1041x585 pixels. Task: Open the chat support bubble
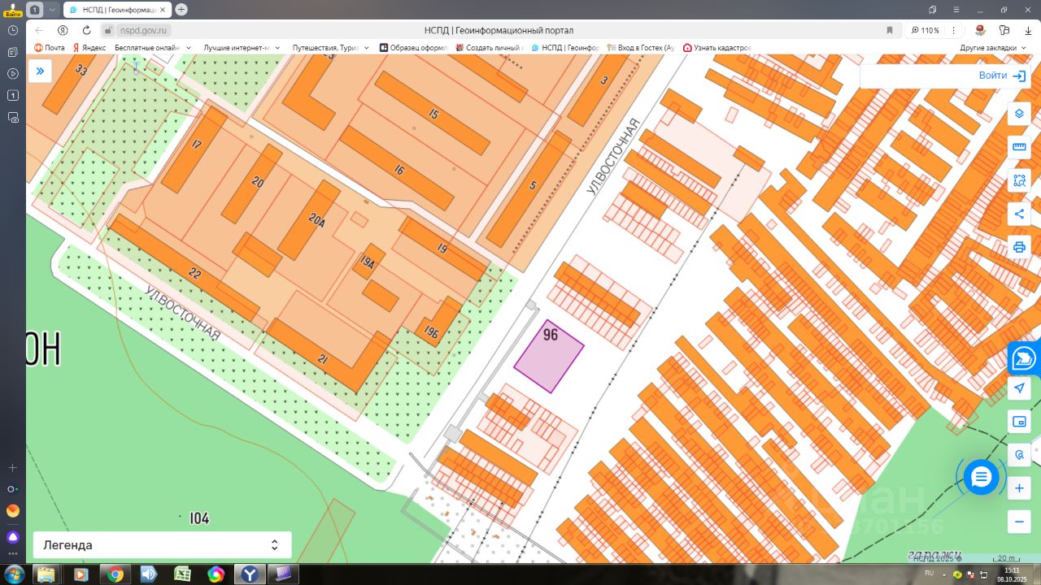tap(981, 477)
